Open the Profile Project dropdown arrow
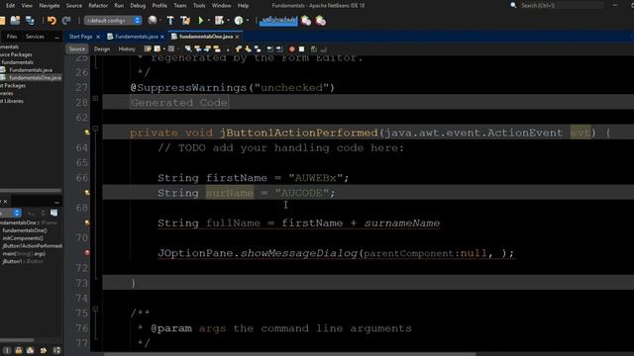 point(248,21)
